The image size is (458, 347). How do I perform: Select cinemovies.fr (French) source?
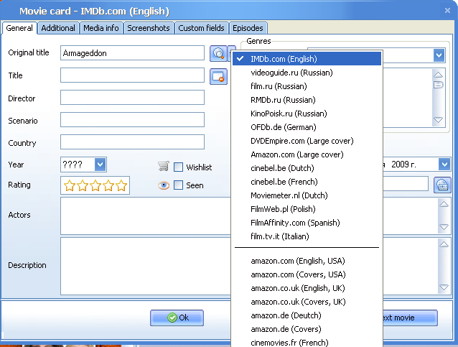[307, 342]
